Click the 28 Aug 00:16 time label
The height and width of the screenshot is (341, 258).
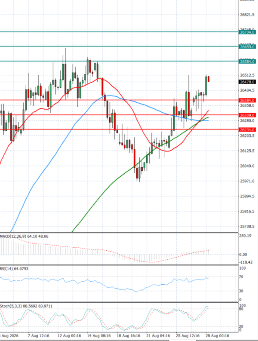(217, 336)
